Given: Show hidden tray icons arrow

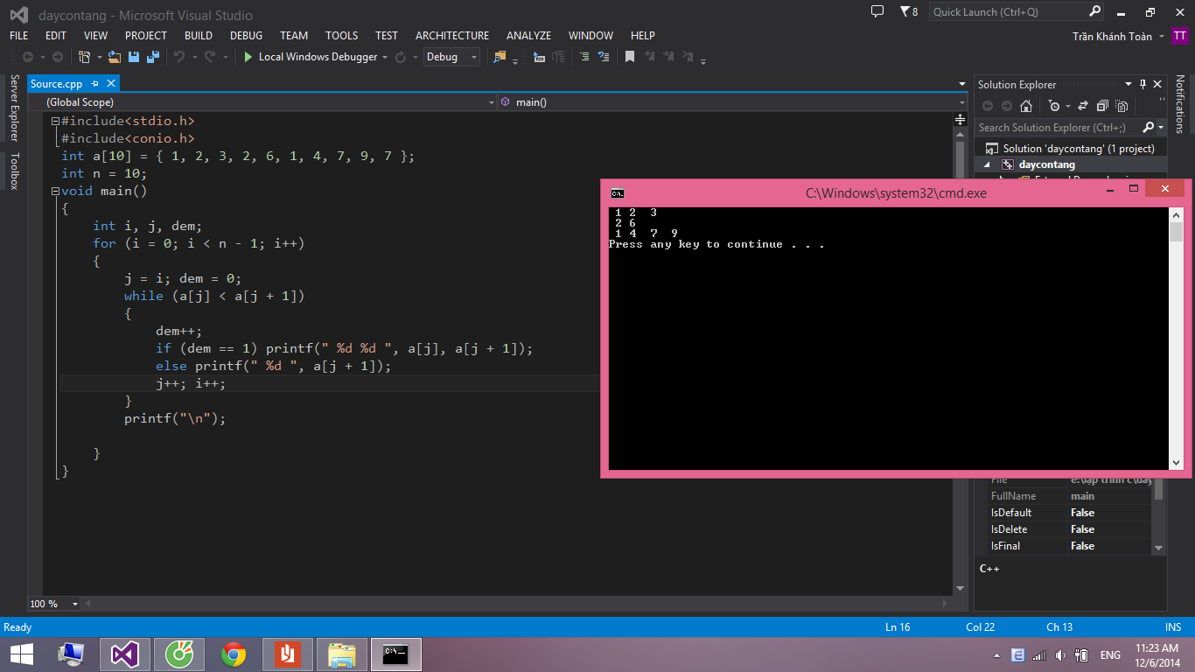Looking at the screenshot, I should 996,655.
